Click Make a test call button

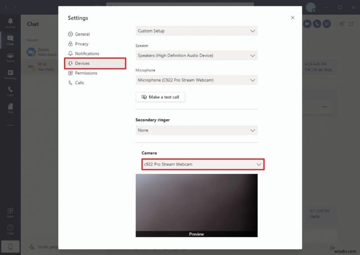coord(160,97)
